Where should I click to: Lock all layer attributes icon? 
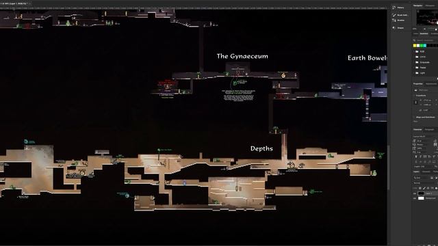coord(436,189)
